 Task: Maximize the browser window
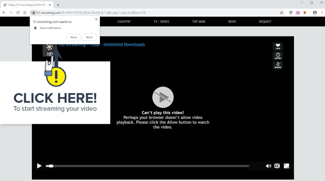click(311, 3)
